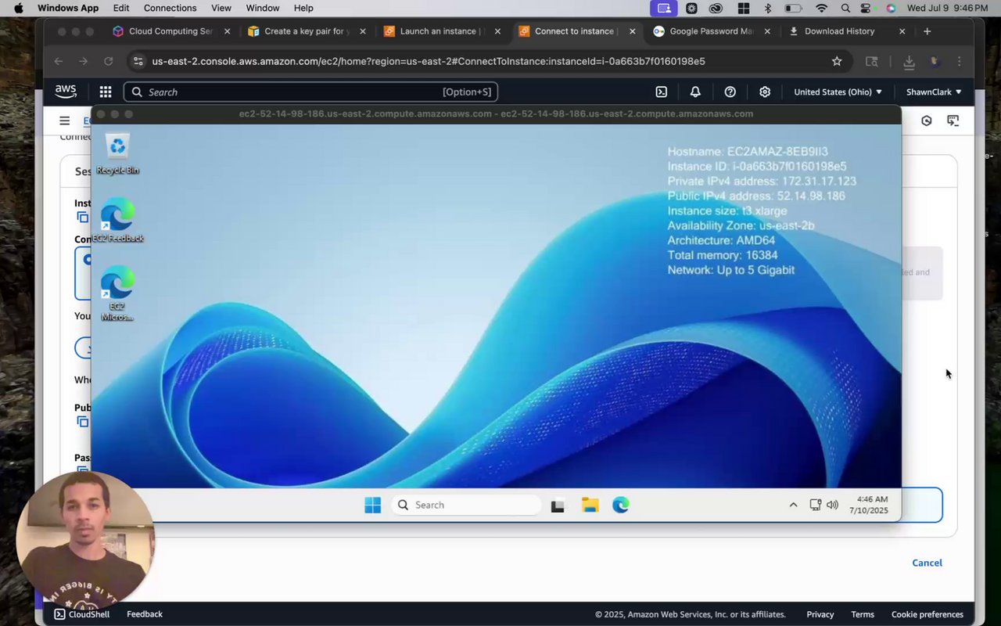Open the View menu

[x=221, y=8]
